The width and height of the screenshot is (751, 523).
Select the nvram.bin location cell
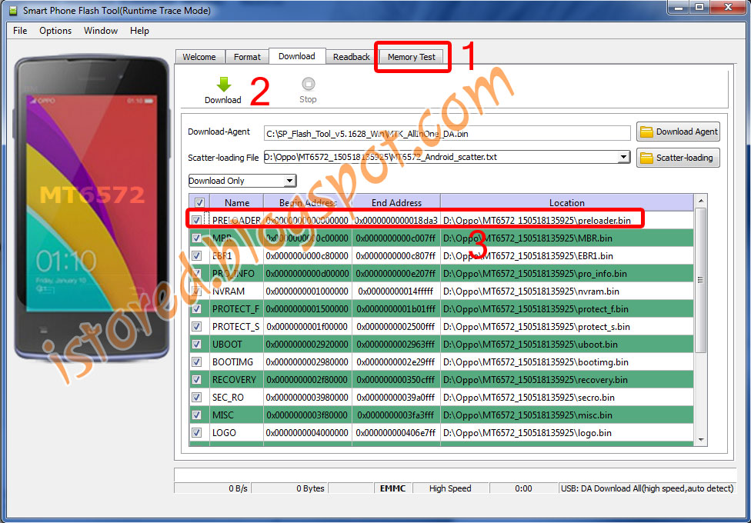point(567,291)
